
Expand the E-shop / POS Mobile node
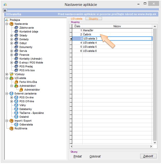click(x=12, y=63)
